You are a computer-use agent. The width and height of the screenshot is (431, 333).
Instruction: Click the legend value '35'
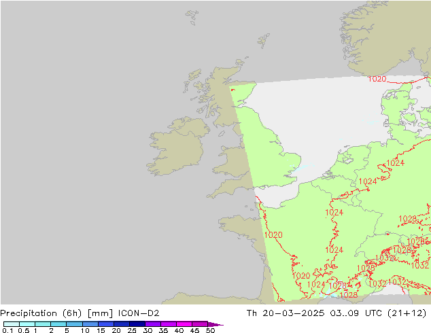[x=163, y=330]
